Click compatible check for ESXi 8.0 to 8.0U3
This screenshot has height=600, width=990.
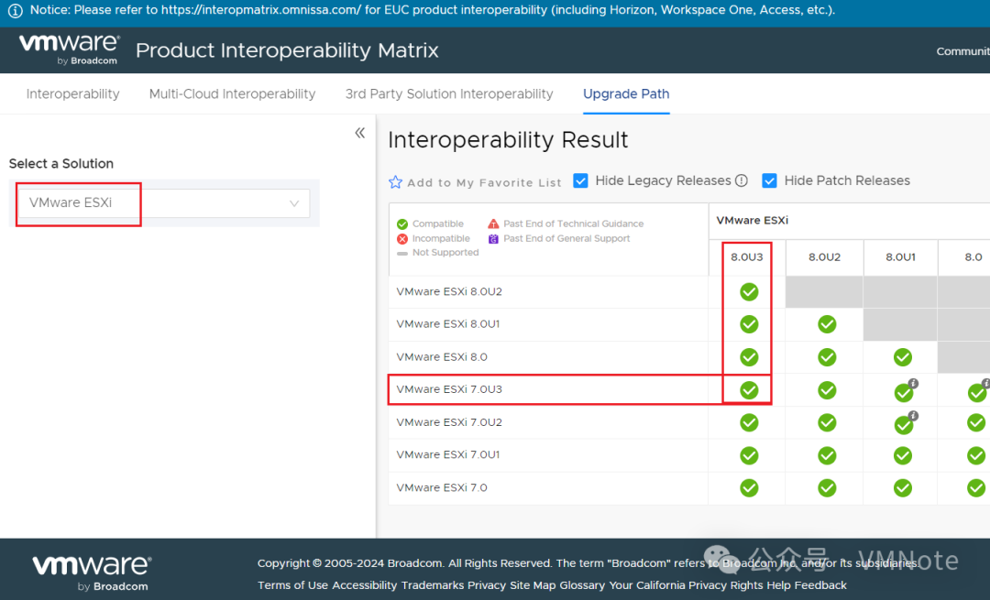tap(749, 357)
